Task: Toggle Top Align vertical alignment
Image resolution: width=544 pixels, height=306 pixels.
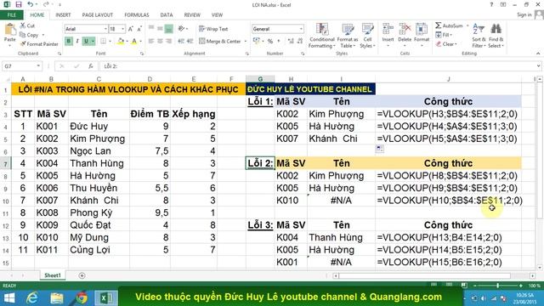Action: (x=151, y=29)
